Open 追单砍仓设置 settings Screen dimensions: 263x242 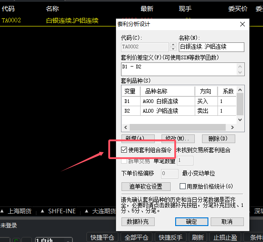pyautogui.click(x=146, y=186)
